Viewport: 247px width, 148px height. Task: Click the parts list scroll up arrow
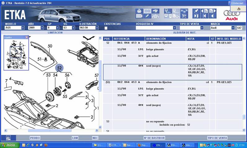pos(244,38)
